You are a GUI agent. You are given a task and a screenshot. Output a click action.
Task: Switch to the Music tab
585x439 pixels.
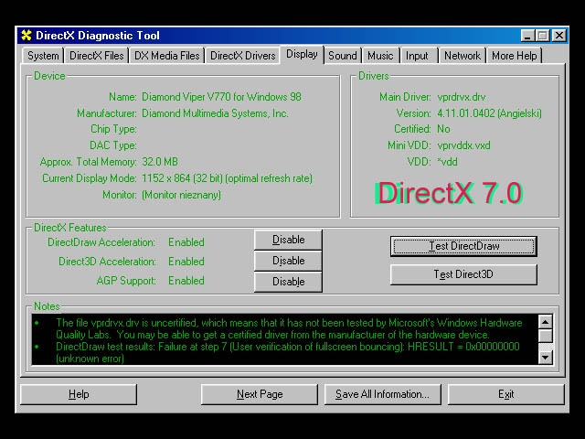tap(380, 56)
